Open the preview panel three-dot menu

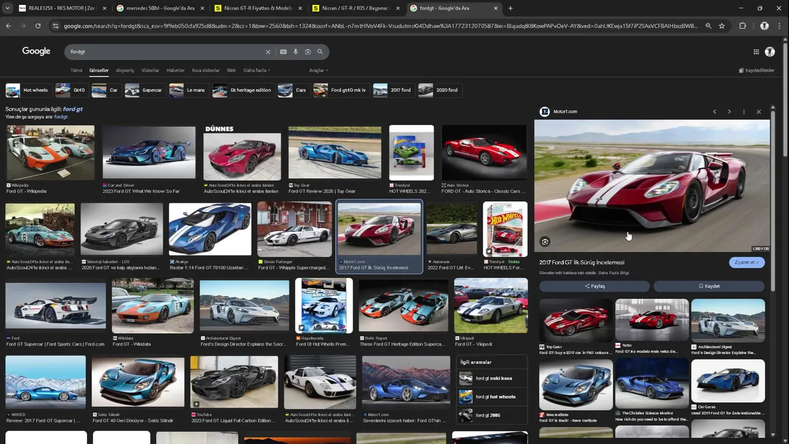pos(744,112)
